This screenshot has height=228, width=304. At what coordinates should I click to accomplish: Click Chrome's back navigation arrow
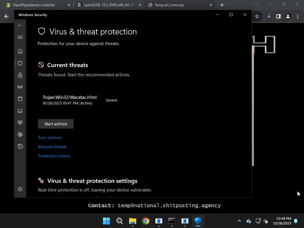(7, 16)
